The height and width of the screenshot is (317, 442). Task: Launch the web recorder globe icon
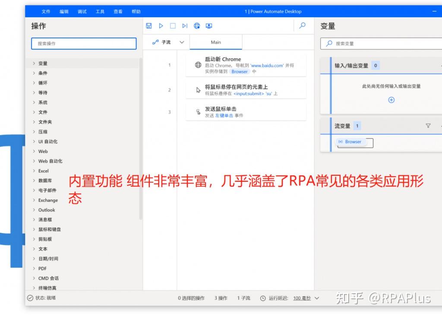197,26
